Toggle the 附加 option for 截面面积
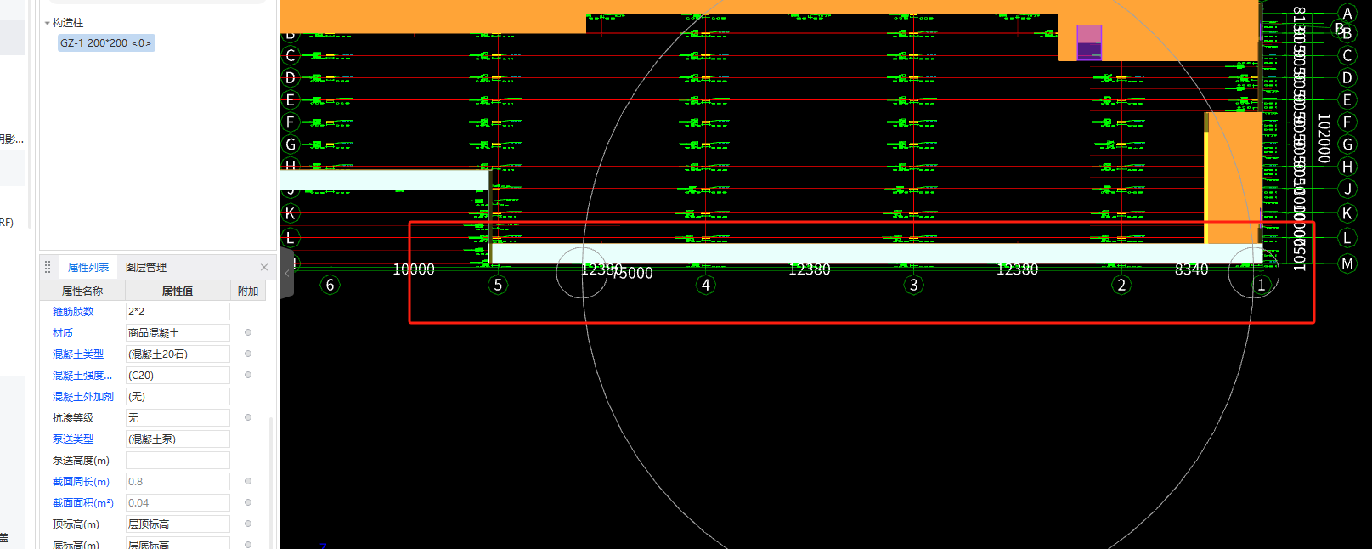Screen dimensions: 1372x549 (248, 502)
